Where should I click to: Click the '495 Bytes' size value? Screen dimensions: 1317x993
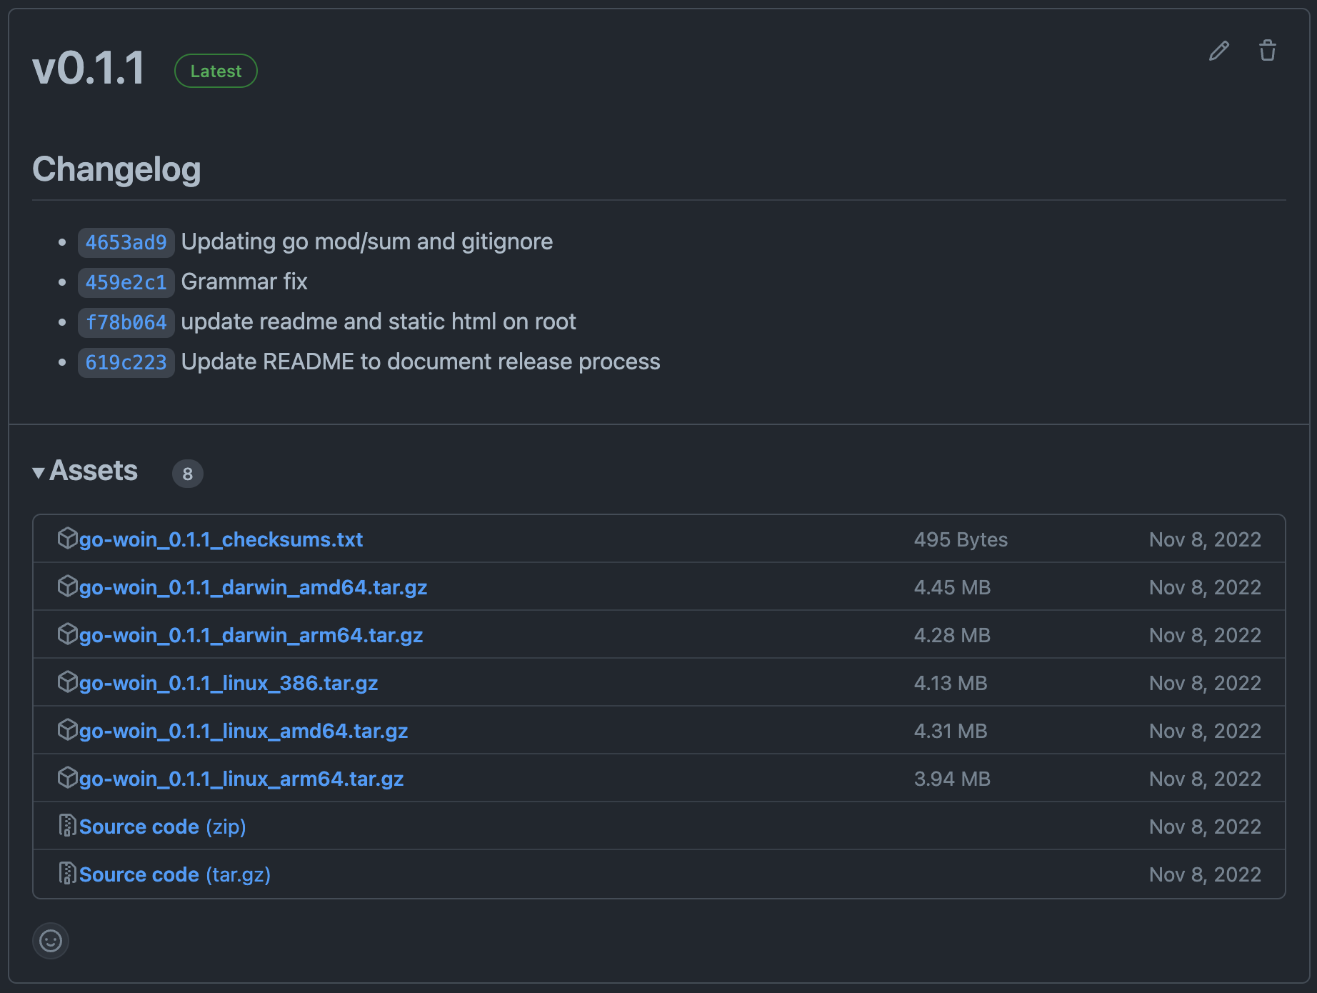point(961,539)
